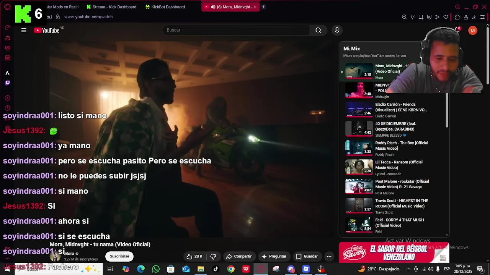Open TikTok from the taskbar

[x=216, y=269]
